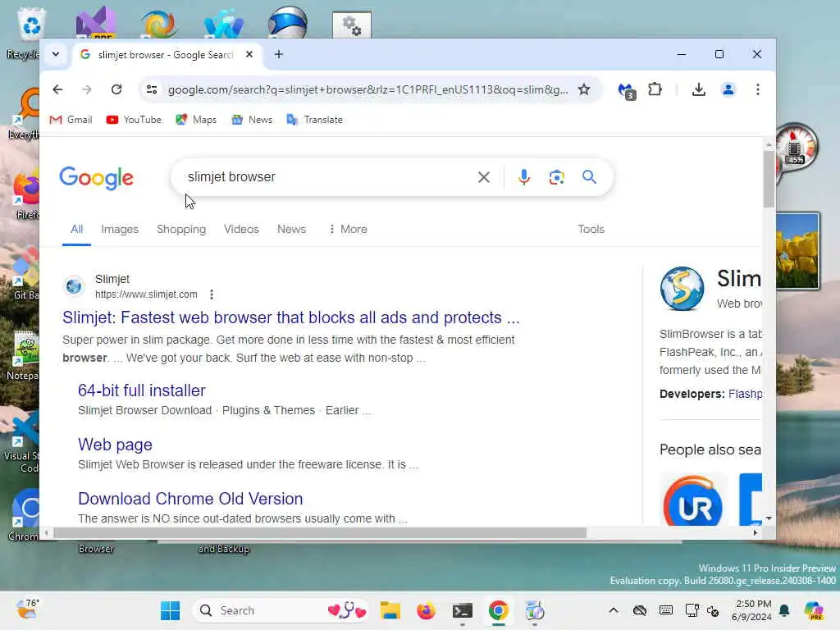The height and width of the screenshot is (630, 840).
Task: Open YouTube bookmark
Action: coord(134,120)
